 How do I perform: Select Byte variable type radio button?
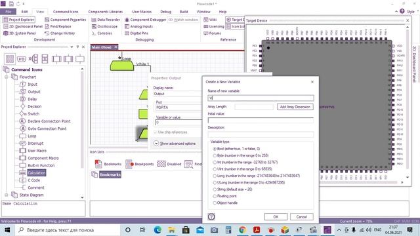(x=215, y=155)
